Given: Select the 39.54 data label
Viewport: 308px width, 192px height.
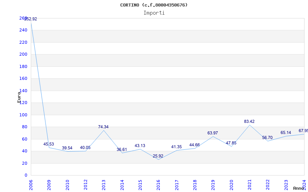Looking at the screenshot, I should [67, 148].
